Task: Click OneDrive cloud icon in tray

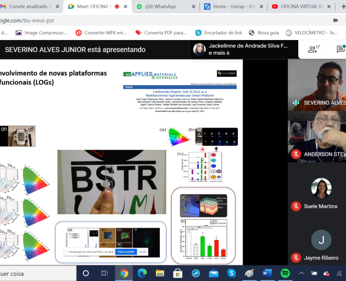Action: coord(327,274)
